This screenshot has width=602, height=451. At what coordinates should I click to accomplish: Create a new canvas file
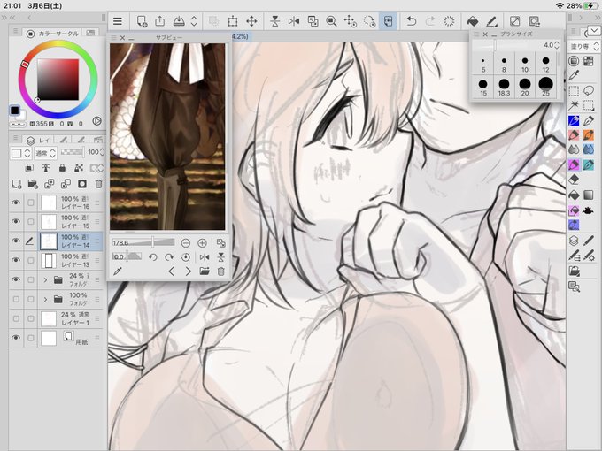point(142,21)
